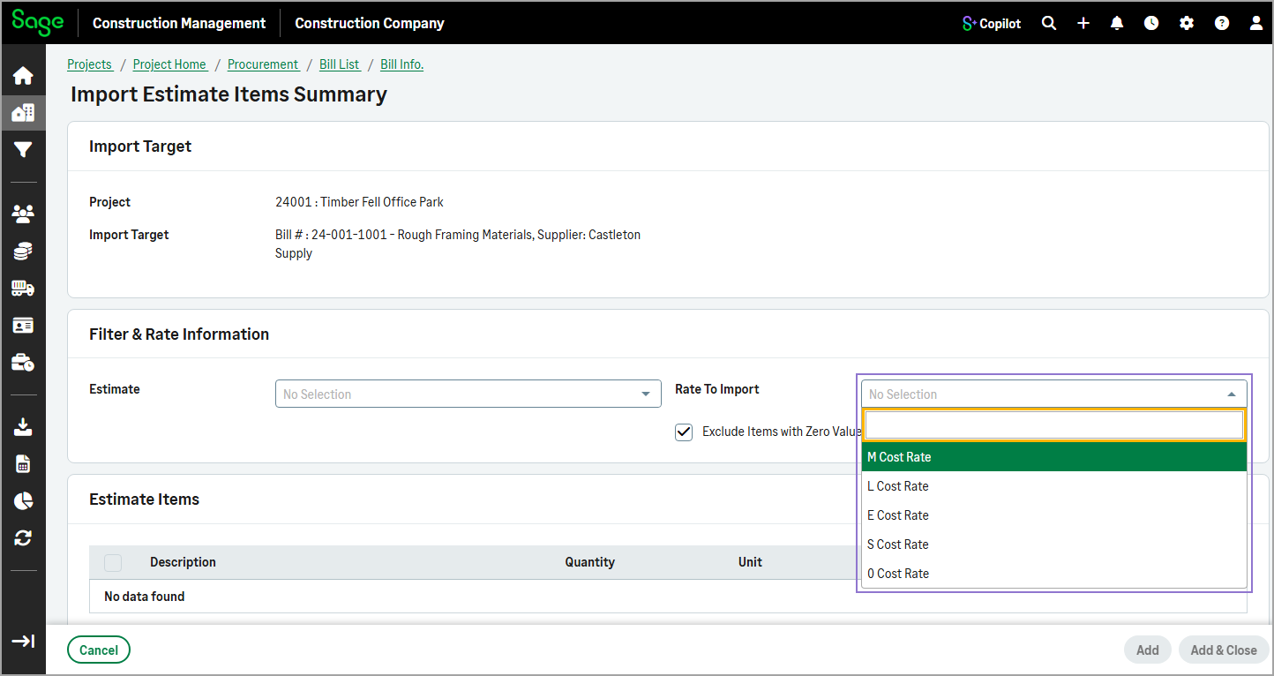1274x676 pixels.
Task: Check the select-all box in Estimate Items header
Action: click(x=113, y=562)
